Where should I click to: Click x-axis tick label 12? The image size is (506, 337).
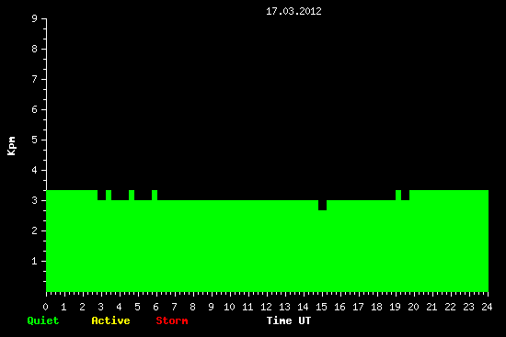click(266, 307)
